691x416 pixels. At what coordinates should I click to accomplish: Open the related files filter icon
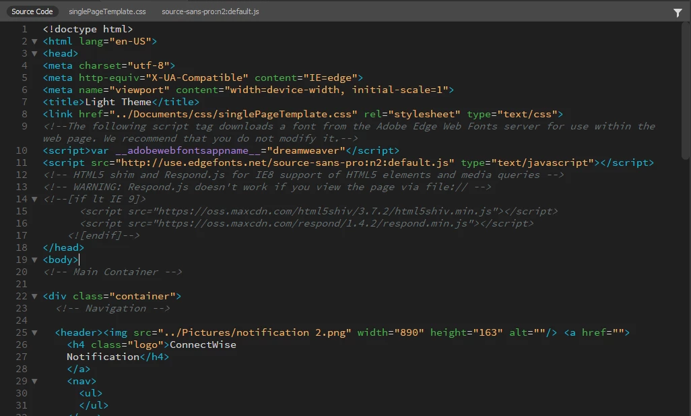pos(678,13)
